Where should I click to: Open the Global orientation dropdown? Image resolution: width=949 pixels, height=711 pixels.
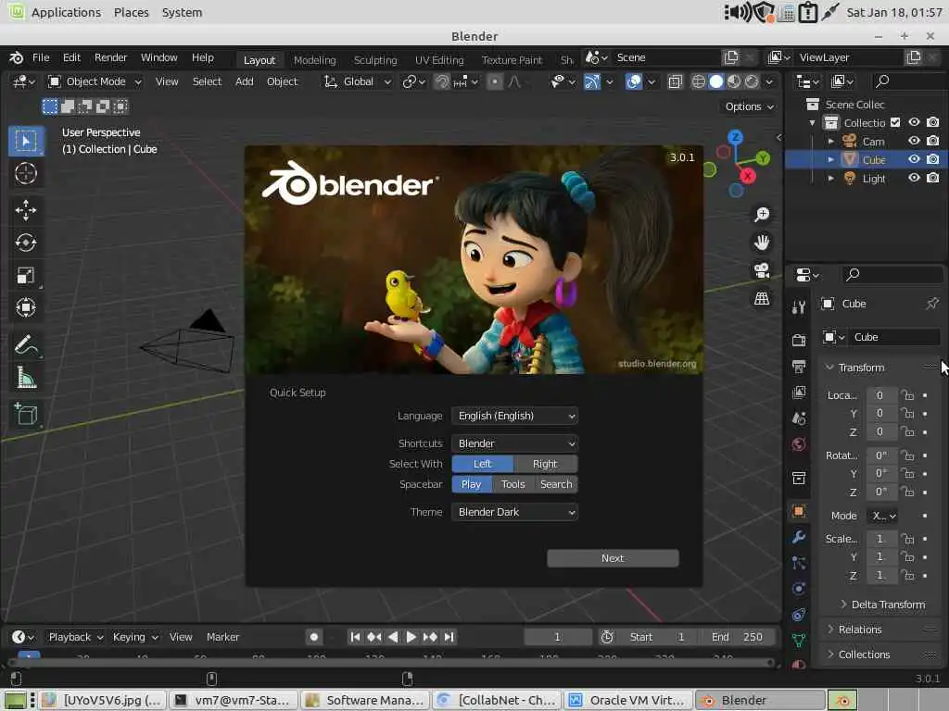point(358,81)
